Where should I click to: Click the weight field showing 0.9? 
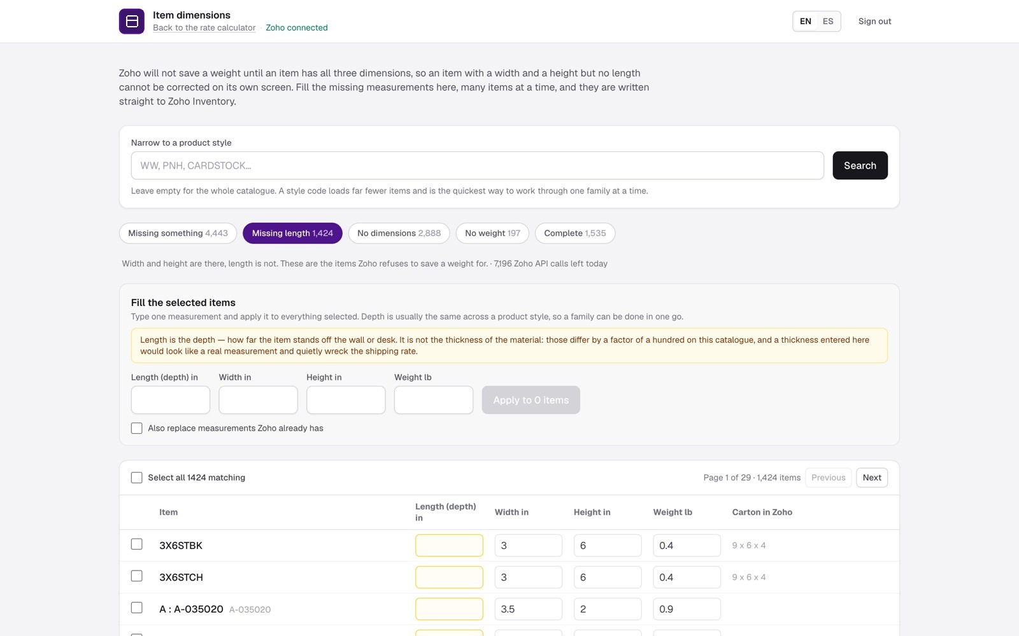[x=687, y=609]
